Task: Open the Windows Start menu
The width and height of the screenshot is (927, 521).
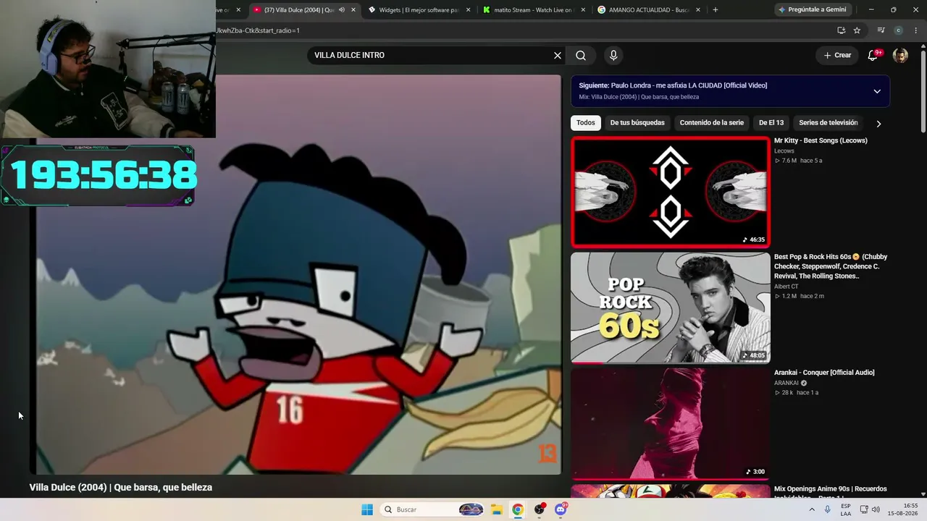Action: click(x=367, y=509)
